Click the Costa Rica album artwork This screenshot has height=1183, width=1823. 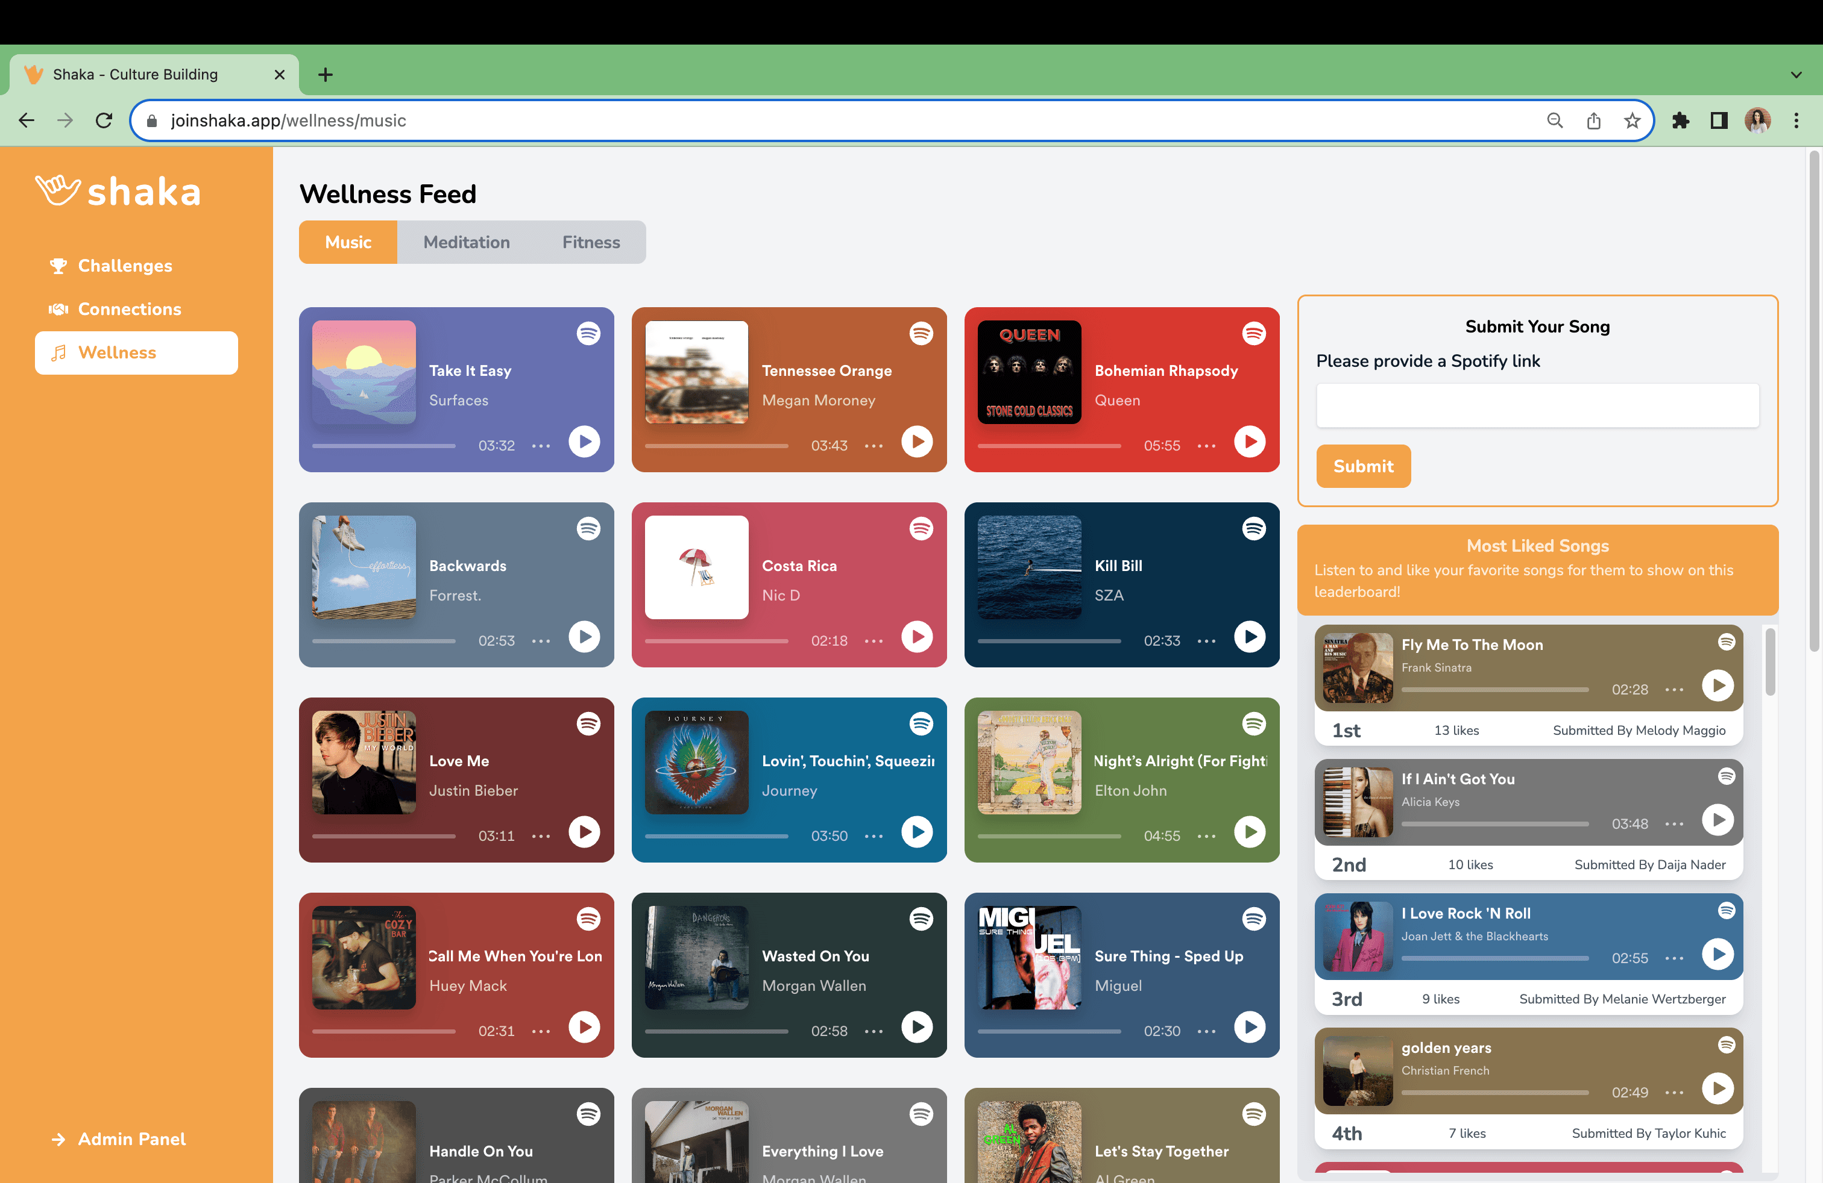pyautogui.click(x=696, y=568)
